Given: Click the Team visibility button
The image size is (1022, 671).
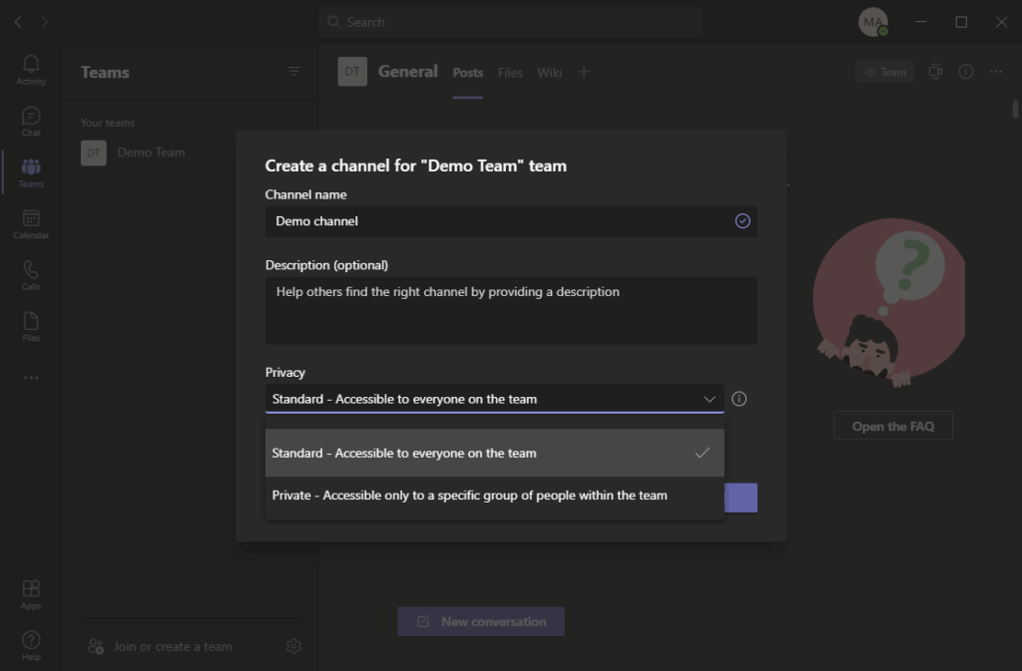Looking at the screenshot, I should click(x=884, y=72).
